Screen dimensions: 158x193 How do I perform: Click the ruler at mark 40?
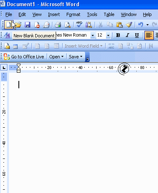[x=81, y=68]
